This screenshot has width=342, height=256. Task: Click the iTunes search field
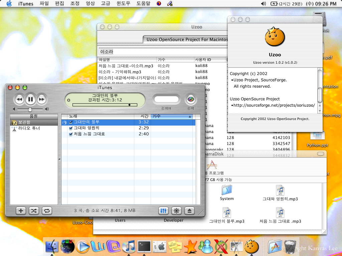pyautogui.click(x=166, y=99)
